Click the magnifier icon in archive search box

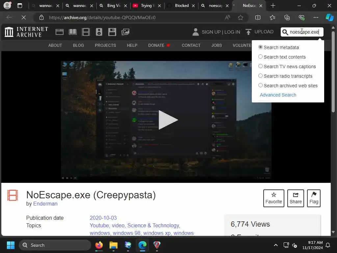[x=285, y=32]
